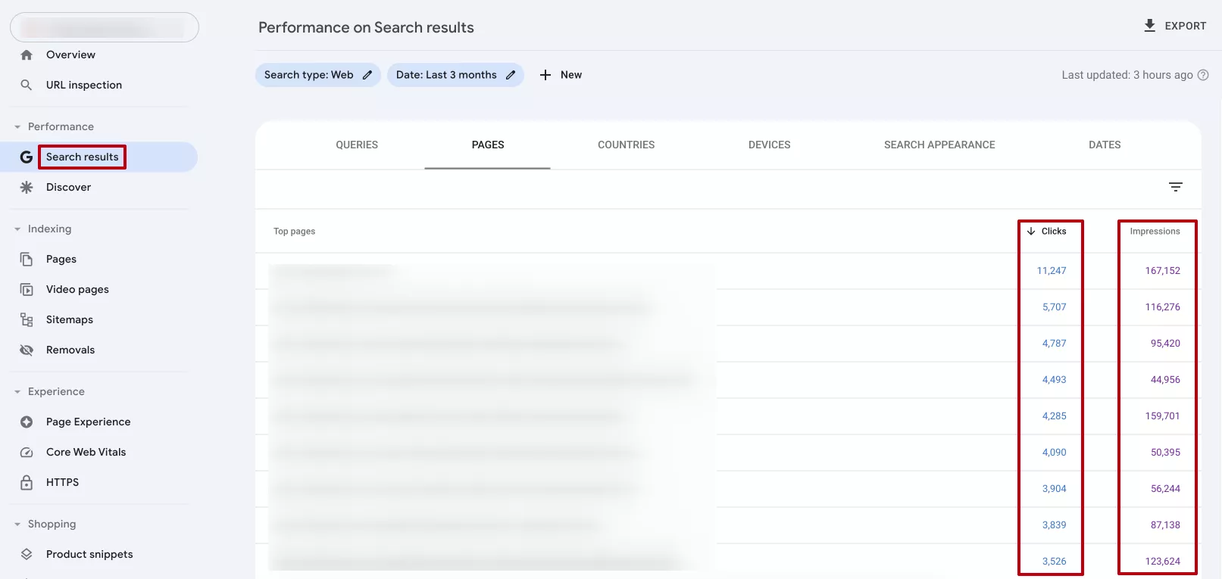Viewport: 1222px width, 579px height.
Task: Click the 44,956 impressions value
Action: (1165, 380)
